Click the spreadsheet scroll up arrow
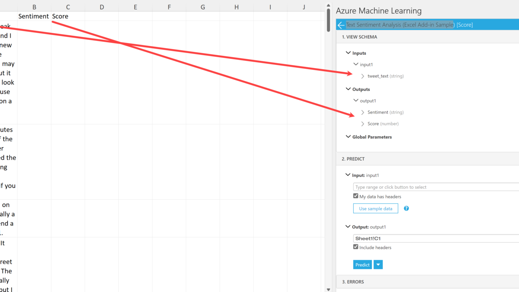The width and height of the screenshot is (519, 292). 328,5
